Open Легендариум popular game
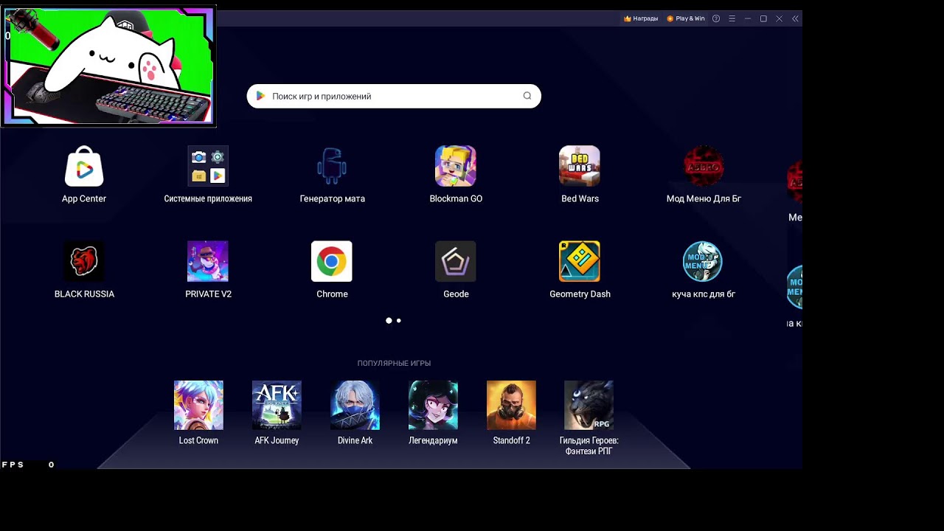The height and width of the screenshot is (531, 944). pos(433,405)
